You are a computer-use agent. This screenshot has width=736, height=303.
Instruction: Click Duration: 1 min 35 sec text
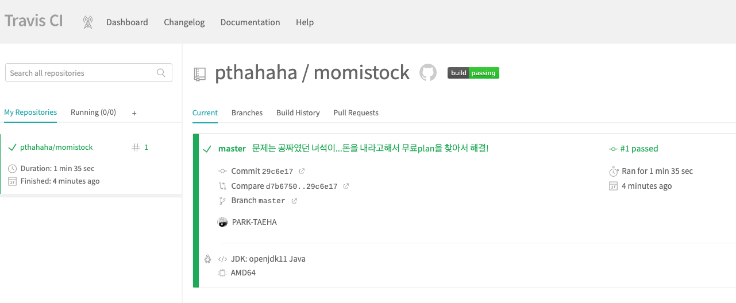pos(57,169)
